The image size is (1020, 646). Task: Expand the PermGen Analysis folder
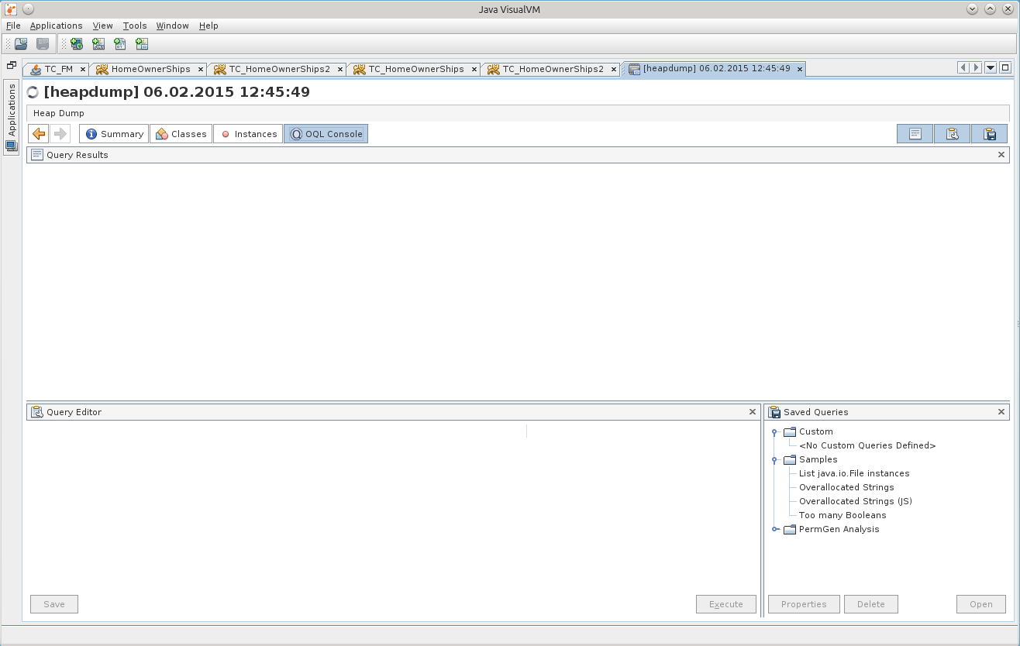(774, 530)
